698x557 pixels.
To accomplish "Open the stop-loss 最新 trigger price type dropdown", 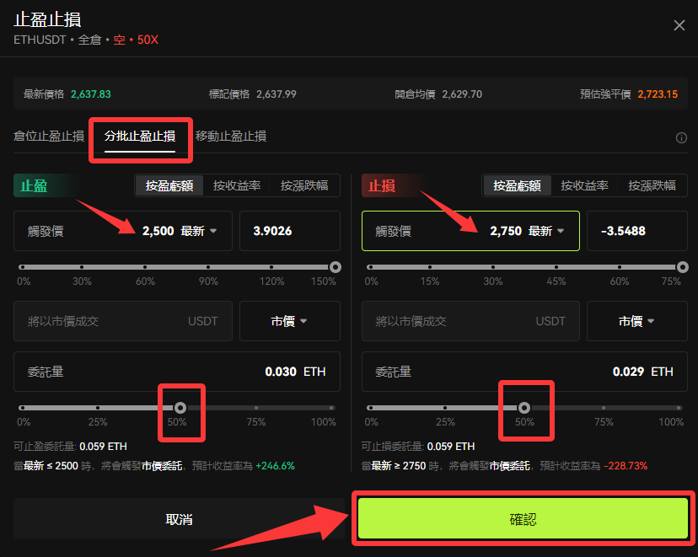I will pos(546,231).
